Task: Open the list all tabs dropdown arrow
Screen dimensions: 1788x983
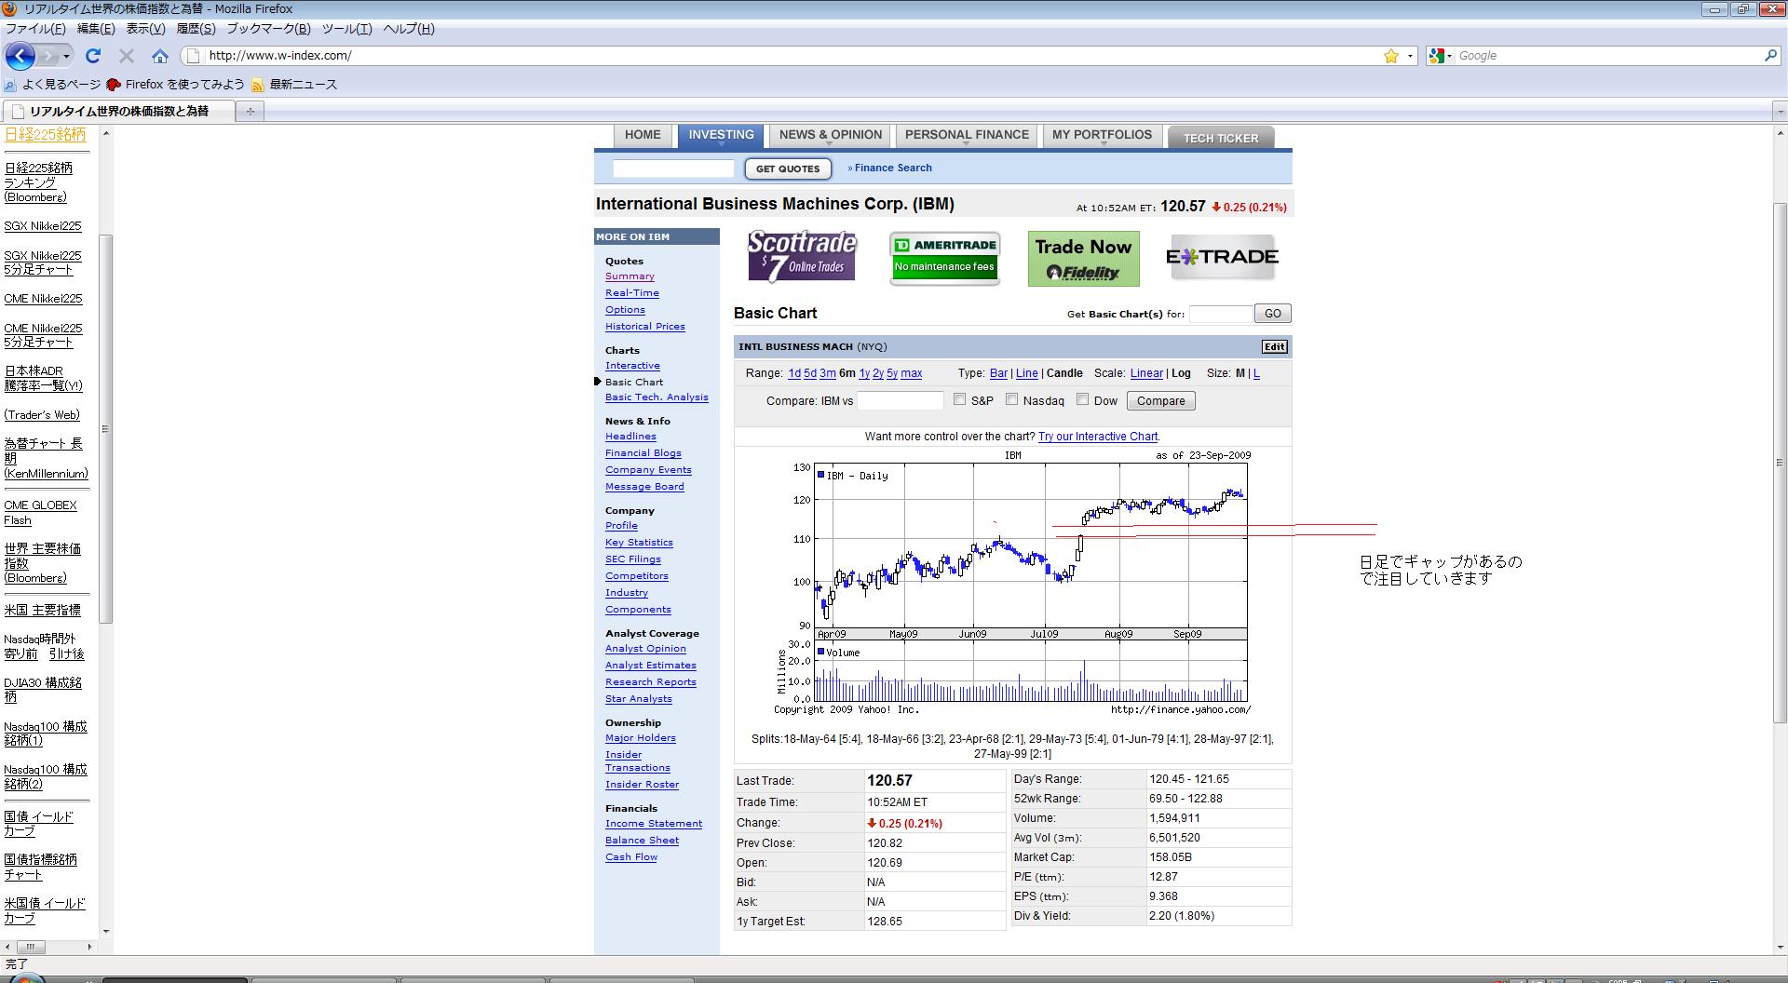Action: point(1778,112)
